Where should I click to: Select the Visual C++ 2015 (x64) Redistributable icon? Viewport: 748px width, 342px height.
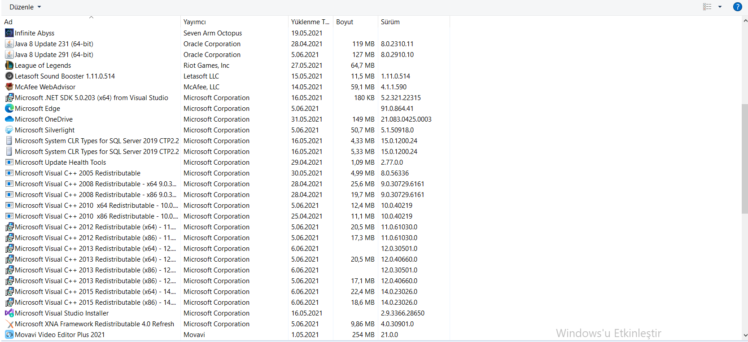[9, 291]
